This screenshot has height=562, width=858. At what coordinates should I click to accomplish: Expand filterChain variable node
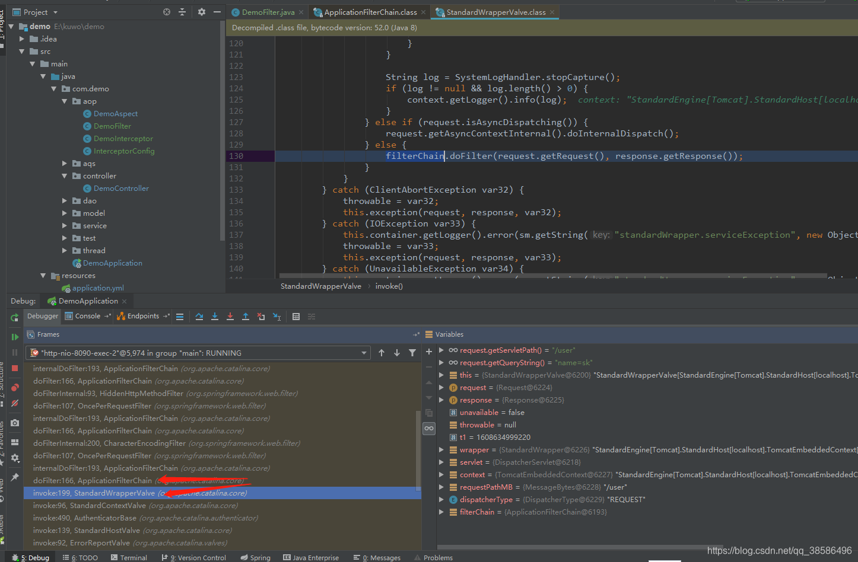pos(441,512)
